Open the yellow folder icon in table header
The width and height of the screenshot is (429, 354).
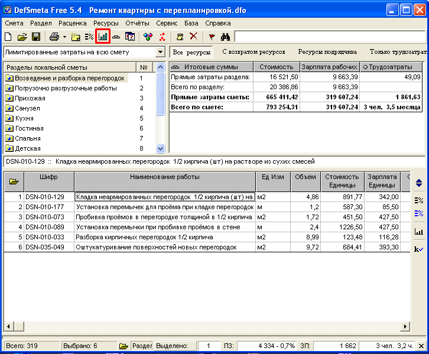coord(13,181)
